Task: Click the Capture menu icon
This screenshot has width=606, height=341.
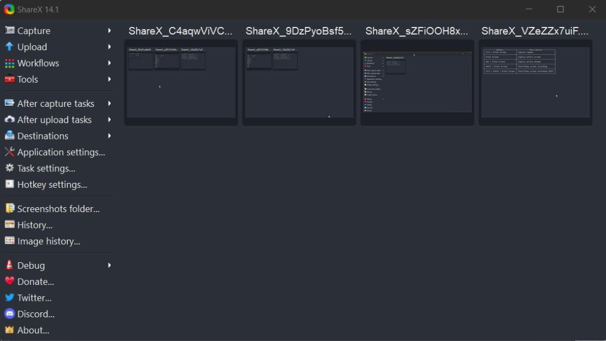Action: pos(9,30)
